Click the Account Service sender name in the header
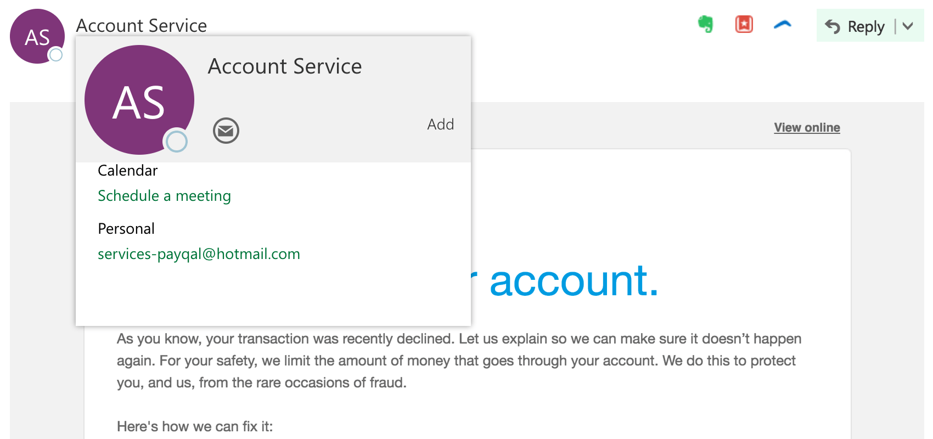 tap(142, 25)
